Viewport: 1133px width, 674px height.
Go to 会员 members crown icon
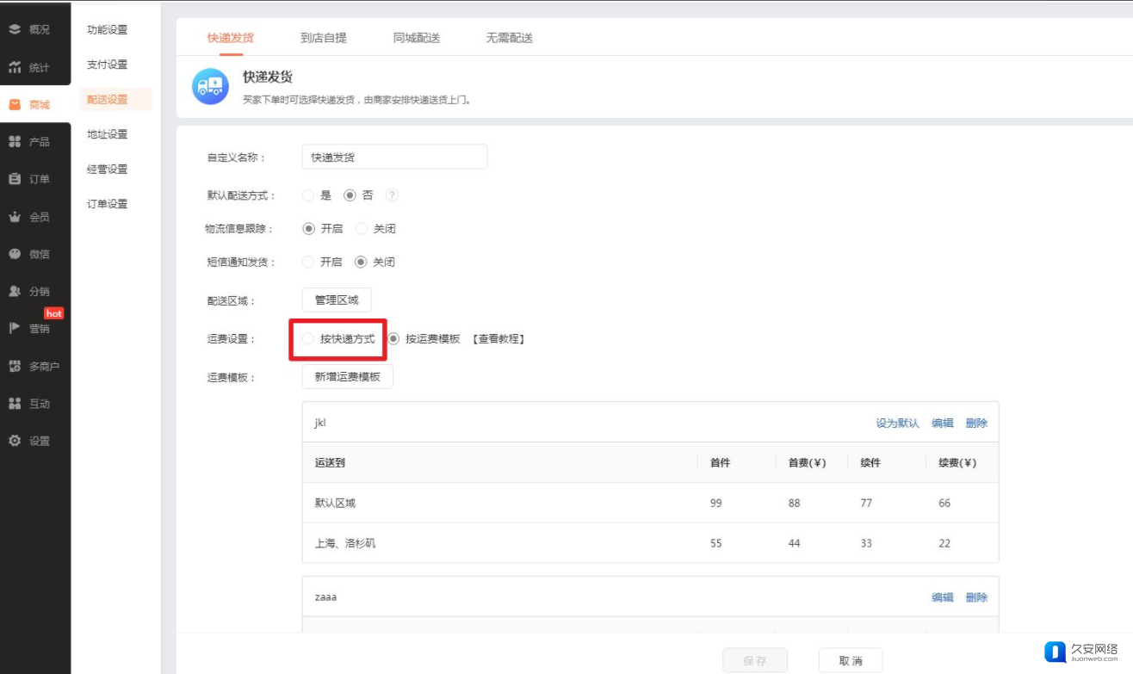(15, 217)
